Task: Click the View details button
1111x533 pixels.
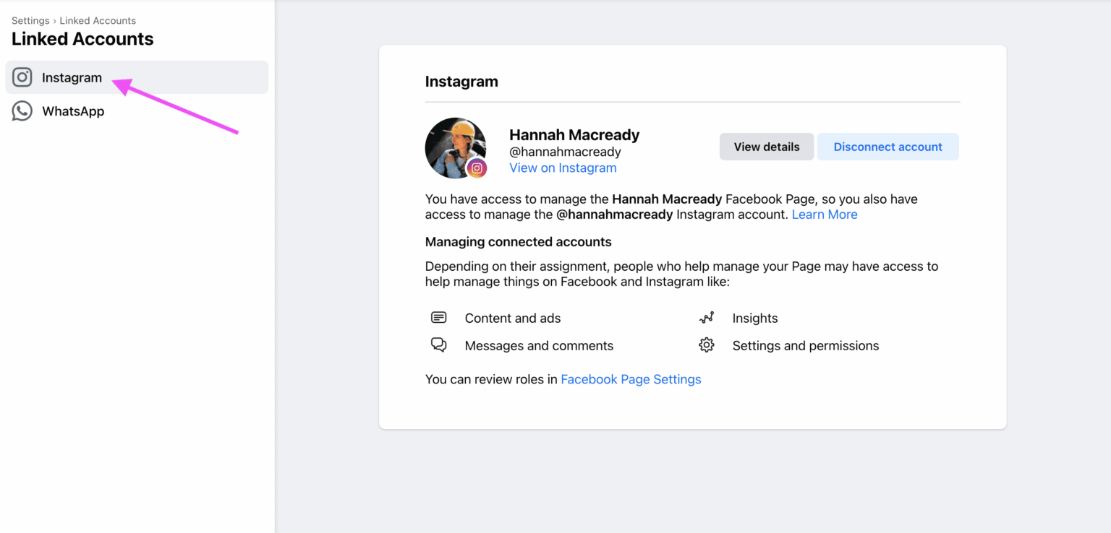Action: coord(767,147)
